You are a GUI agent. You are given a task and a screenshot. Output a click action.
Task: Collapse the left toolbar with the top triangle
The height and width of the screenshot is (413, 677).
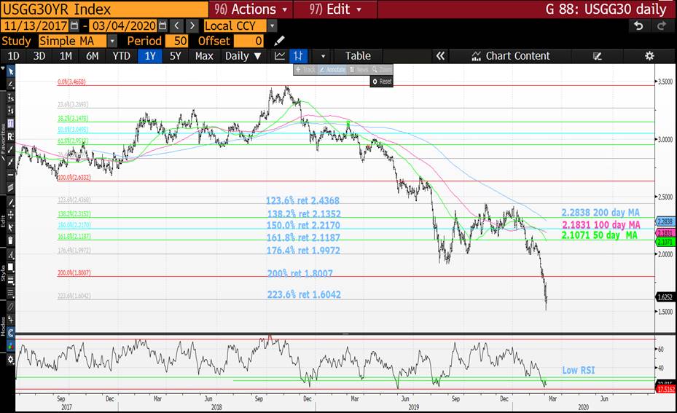click(3, 68)
